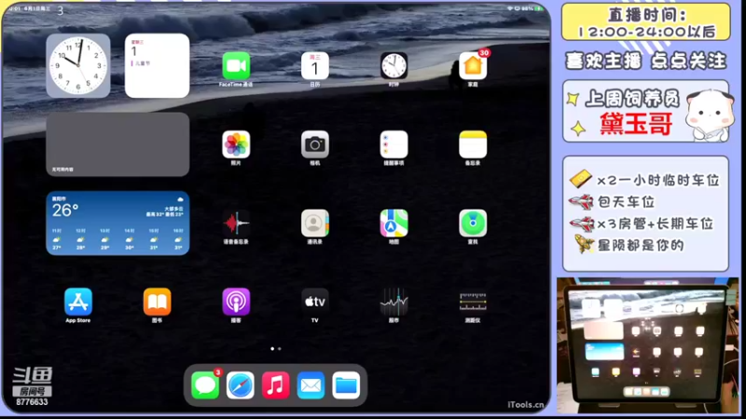Open the Find My app
This screenshot has height=419, width=746.
[x=473, y=223]
